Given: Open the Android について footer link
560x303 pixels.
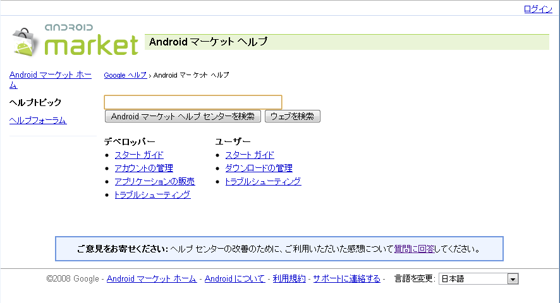Looking at the screenshot, I should (234, 279).
